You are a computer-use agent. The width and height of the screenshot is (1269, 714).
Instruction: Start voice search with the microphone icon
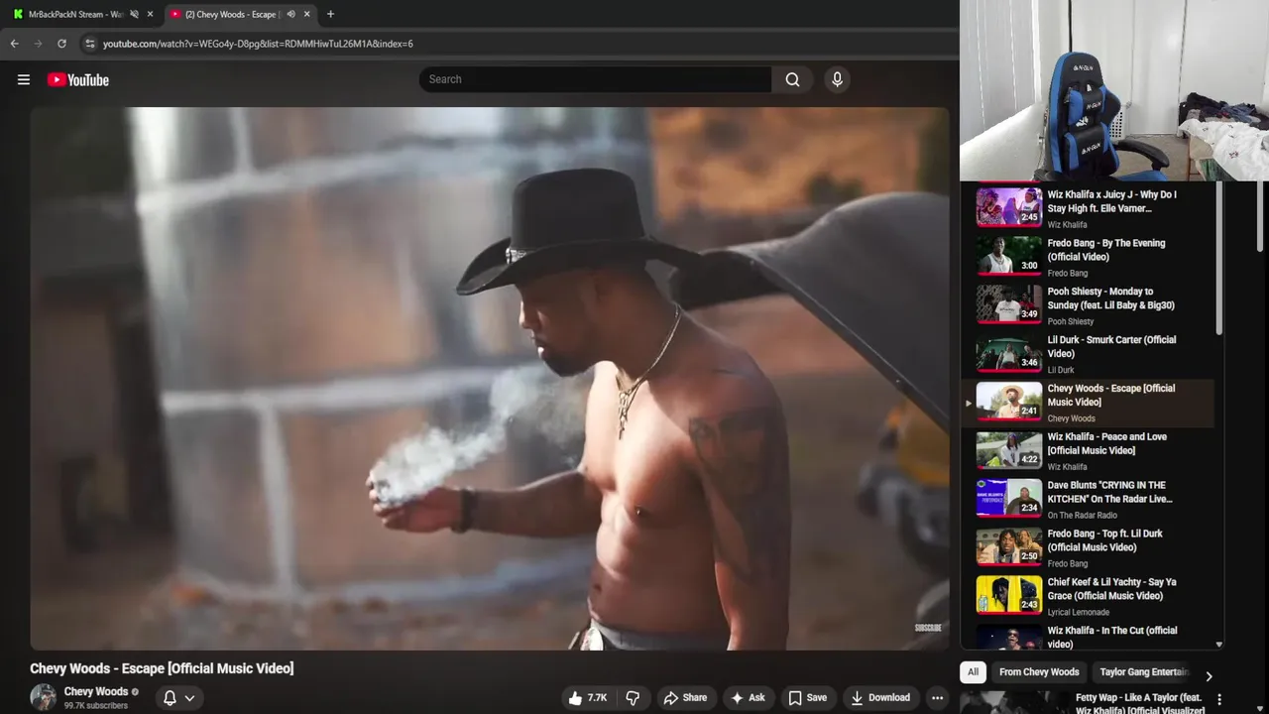click(x=837, y=79)
